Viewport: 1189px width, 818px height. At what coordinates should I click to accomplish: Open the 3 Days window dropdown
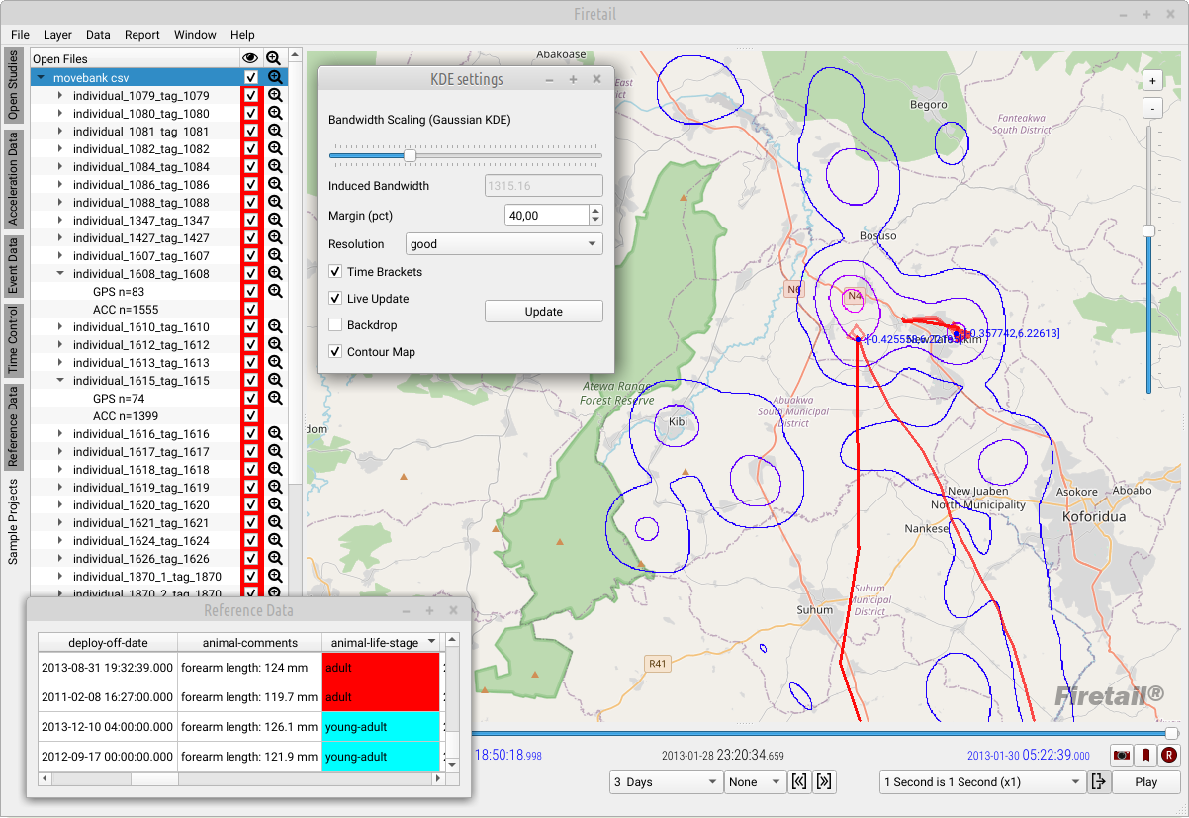point(667,782)
